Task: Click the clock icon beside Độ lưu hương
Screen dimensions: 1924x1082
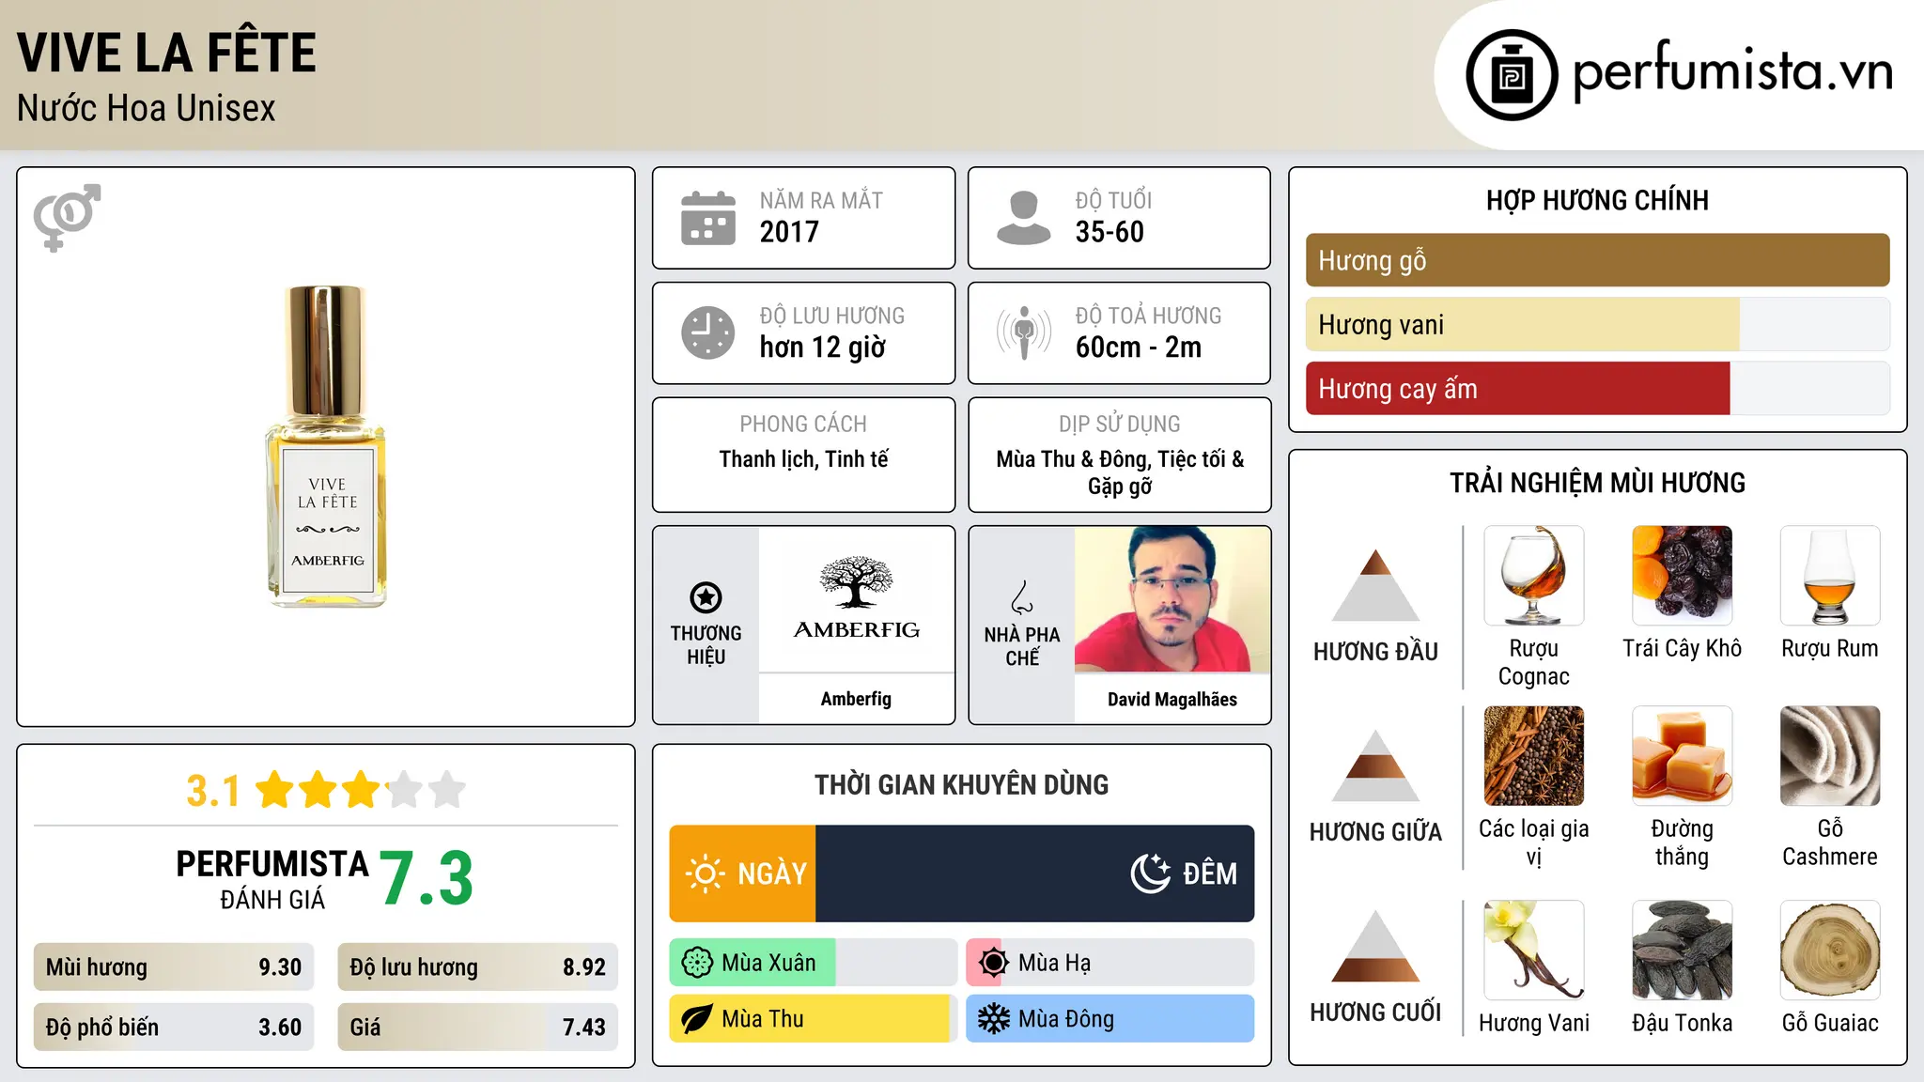Action: [x=708, y=332]
